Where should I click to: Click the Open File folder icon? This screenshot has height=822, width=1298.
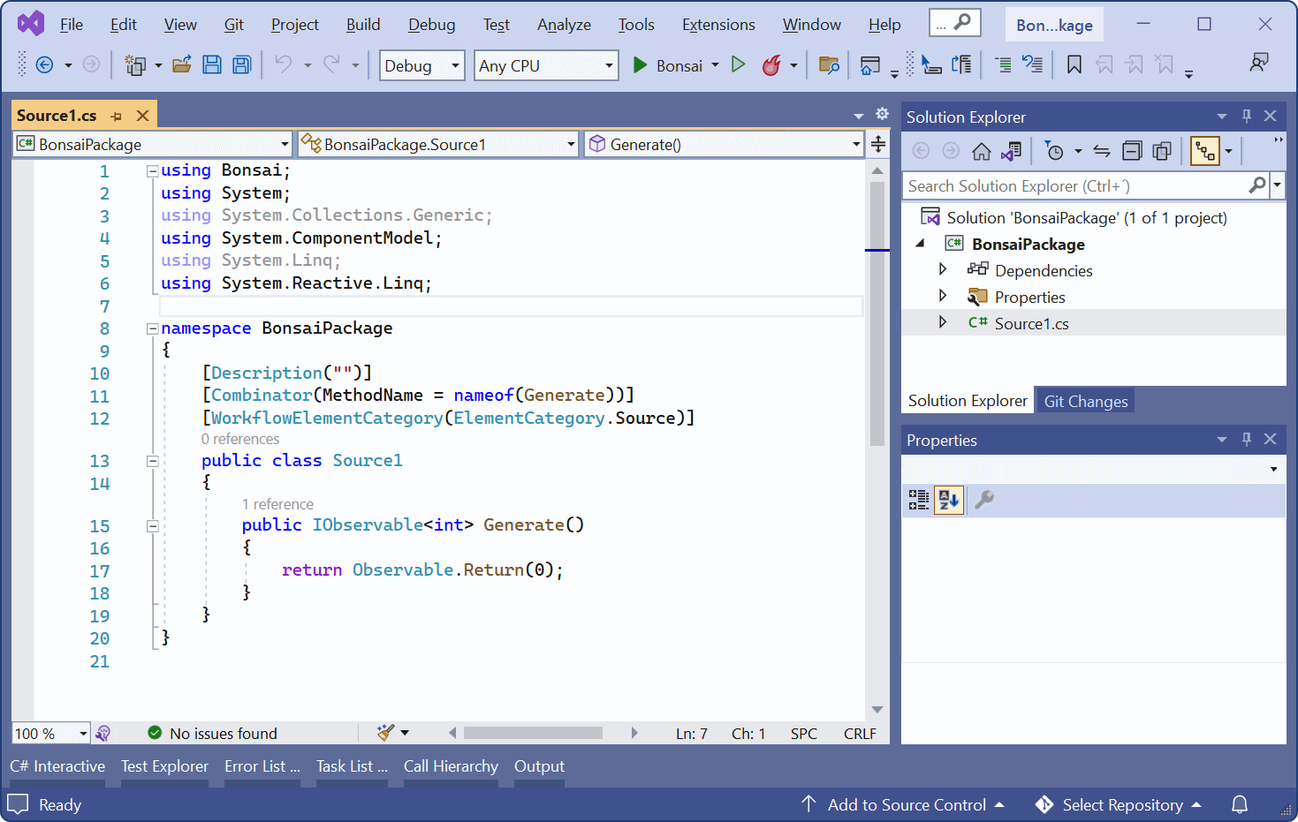(x=182, y=64)
